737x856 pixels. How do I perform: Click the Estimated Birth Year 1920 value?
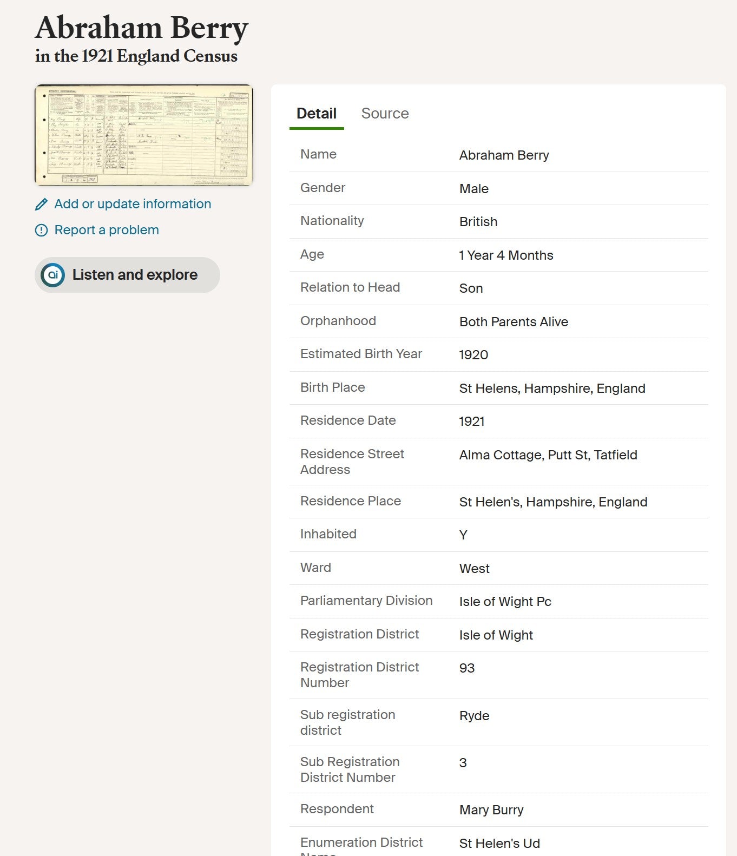tap(473, 355)
